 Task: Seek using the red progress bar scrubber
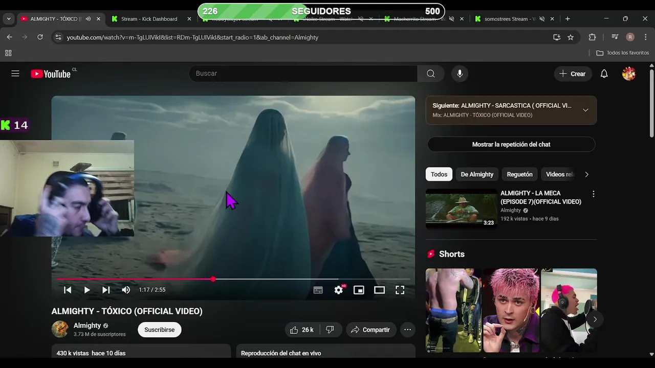213,279
